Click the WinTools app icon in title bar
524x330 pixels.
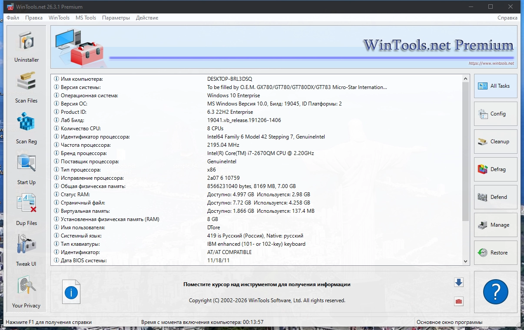click(10, 7)
